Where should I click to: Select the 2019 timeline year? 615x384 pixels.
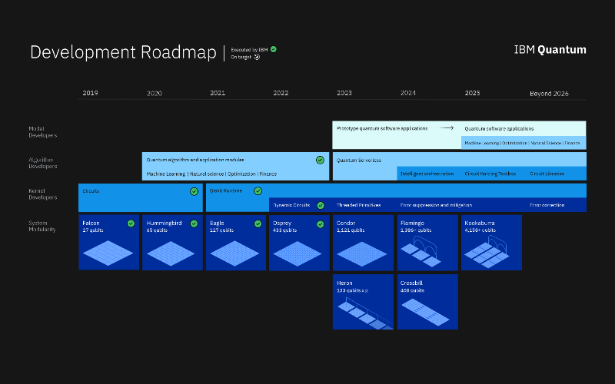[x=90, y=93]
